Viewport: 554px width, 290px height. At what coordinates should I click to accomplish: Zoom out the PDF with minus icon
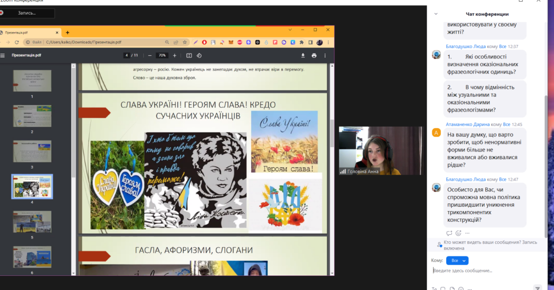pyautogui.click(x=149, y=55)
